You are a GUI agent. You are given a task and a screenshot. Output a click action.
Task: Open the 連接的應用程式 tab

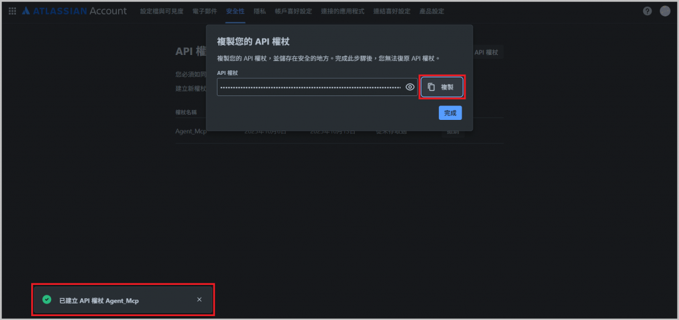(343, 11)
